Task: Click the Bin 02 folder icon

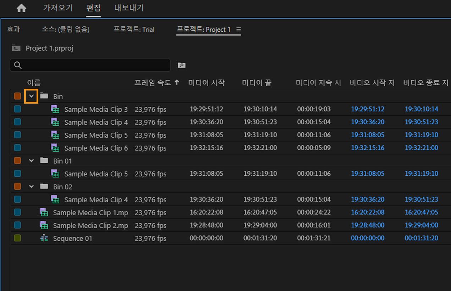Action: [x=44, y=186]
